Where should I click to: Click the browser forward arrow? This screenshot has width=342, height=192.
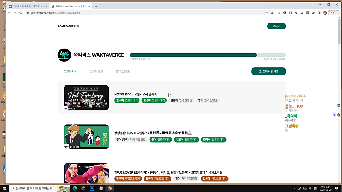point(15,13)
